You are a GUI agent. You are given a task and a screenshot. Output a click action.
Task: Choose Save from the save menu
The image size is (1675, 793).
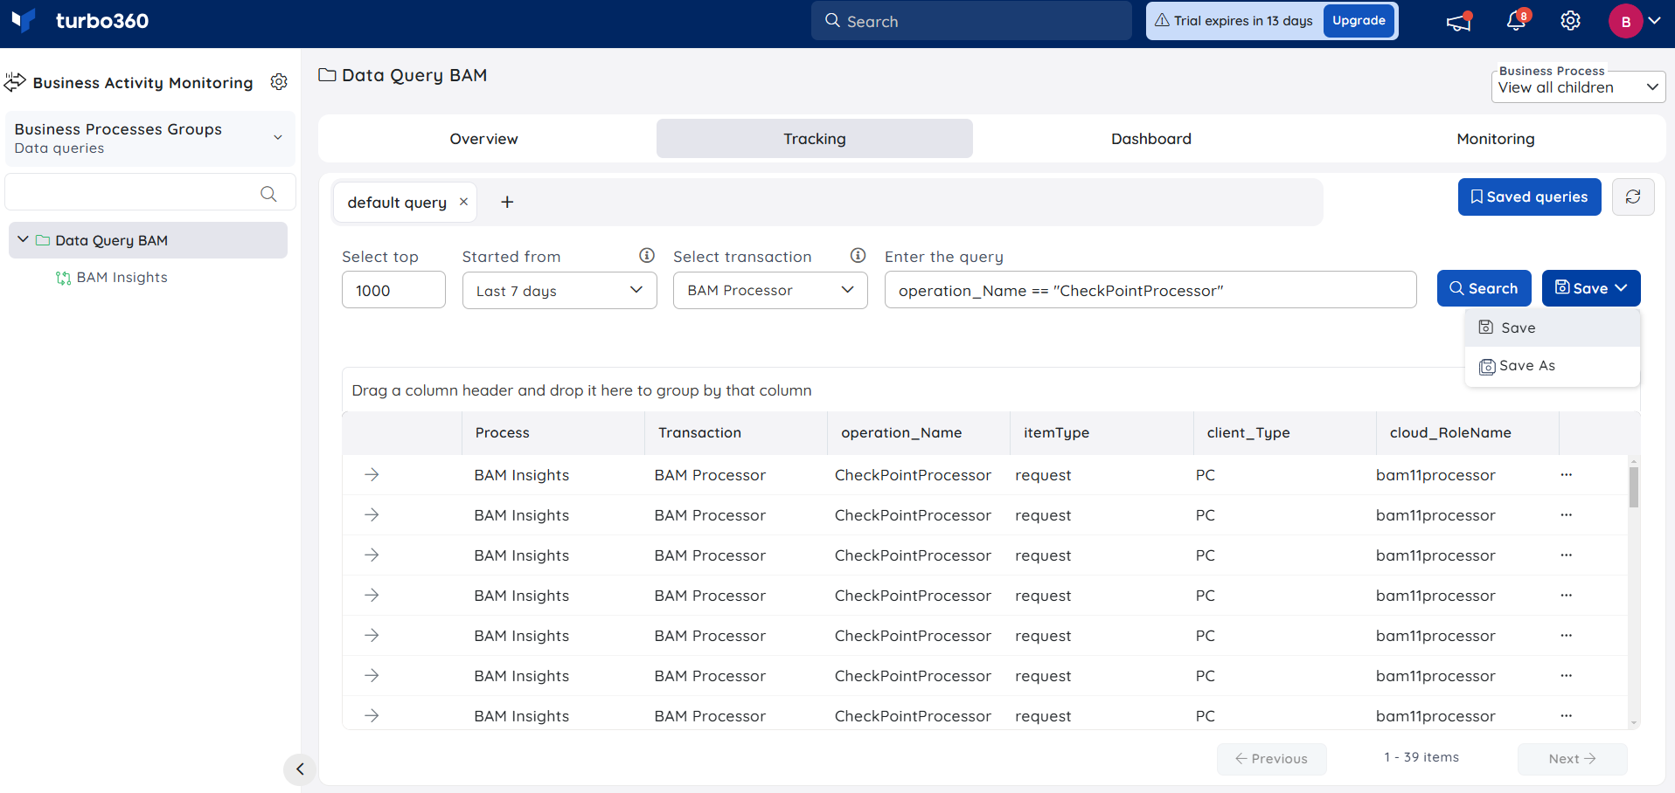[x=1553, y=328]
